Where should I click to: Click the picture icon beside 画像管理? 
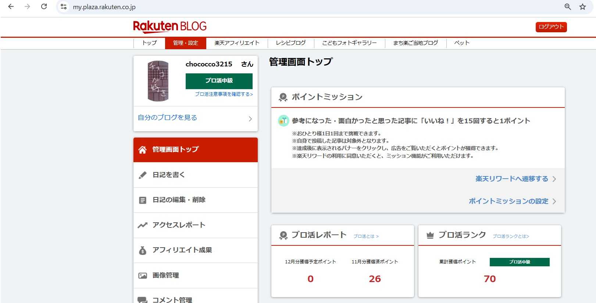click(x=142, y=275)
